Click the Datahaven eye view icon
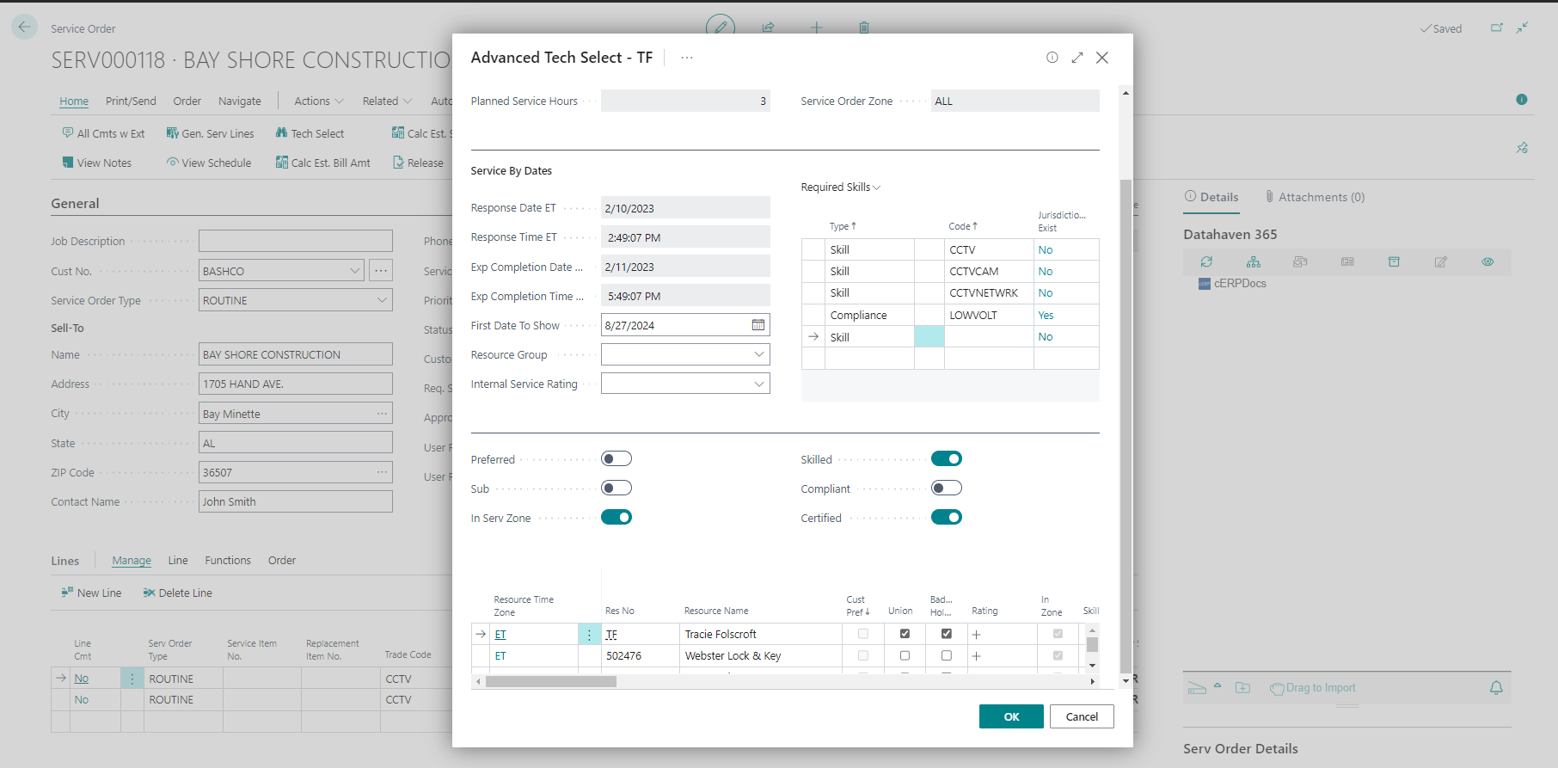 point(1487,261)
